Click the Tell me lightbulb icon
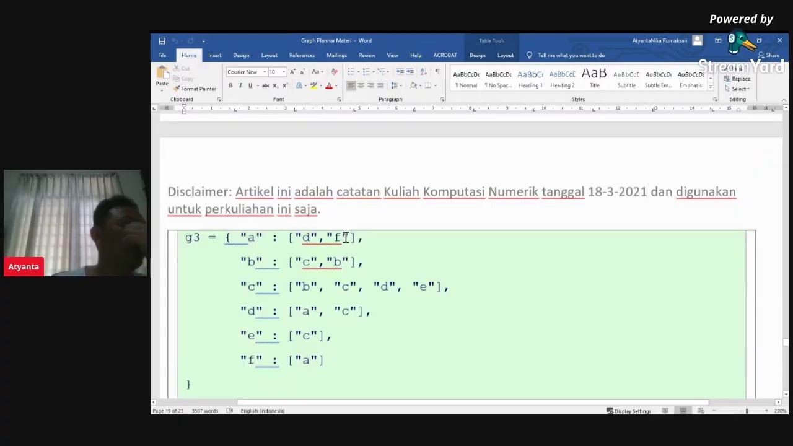 529,55
